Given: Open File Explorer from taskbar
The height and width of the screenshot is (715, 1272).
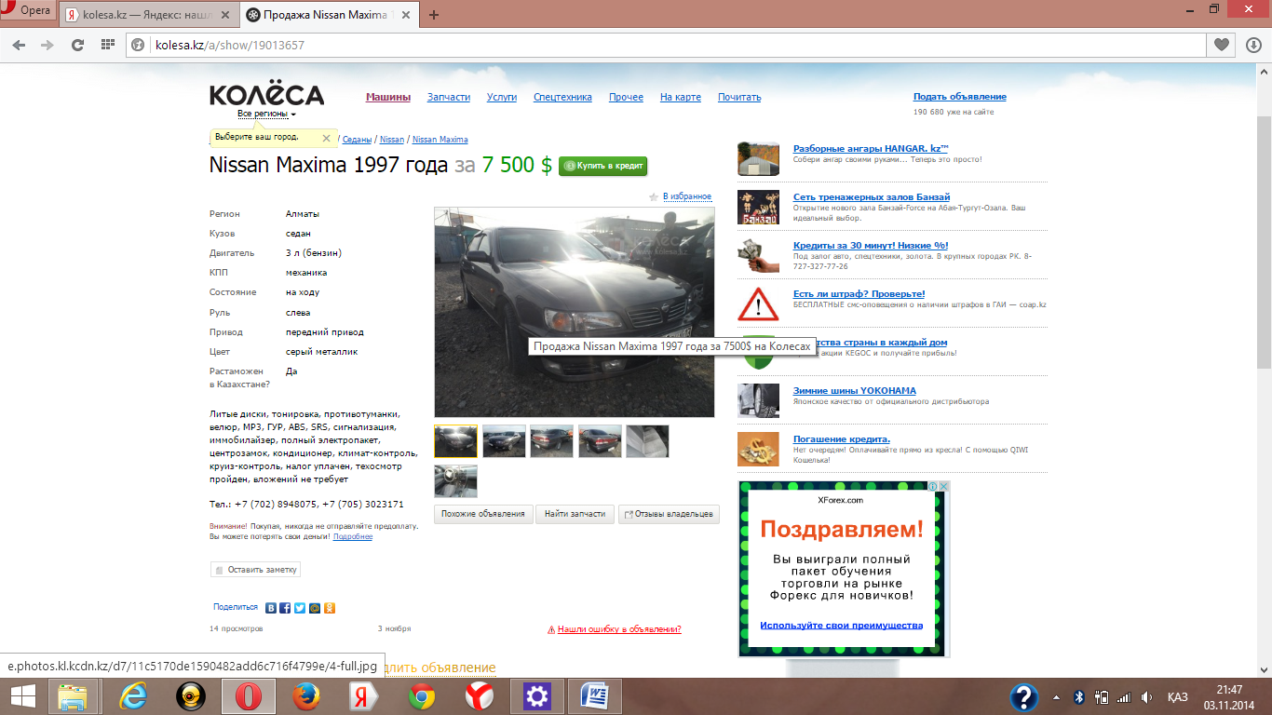Looking at the screenshot, I should click(x=73, y=696).
